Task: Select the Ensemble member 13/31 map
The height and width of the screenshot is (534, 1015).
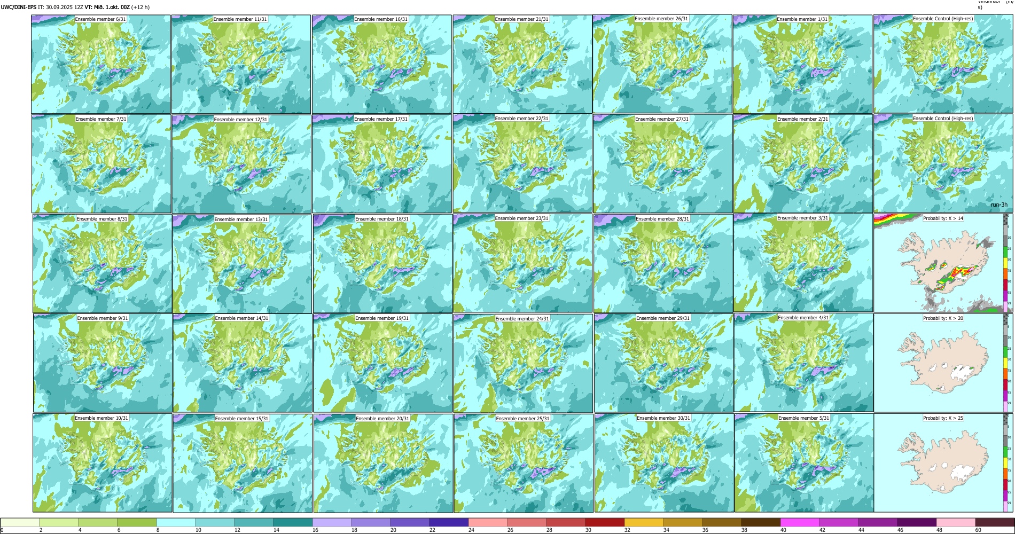Action: pyautogui.click(x=242, y=264)
